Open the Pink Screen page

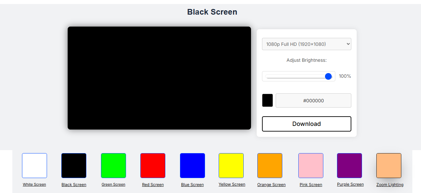(x=311, y=184)
